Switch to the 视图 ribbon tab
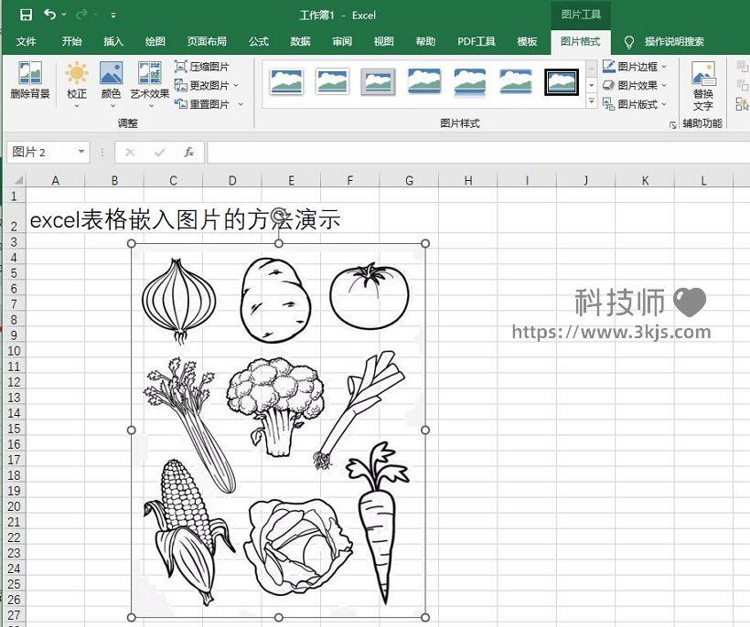The image size is (750, 627). 383,41
